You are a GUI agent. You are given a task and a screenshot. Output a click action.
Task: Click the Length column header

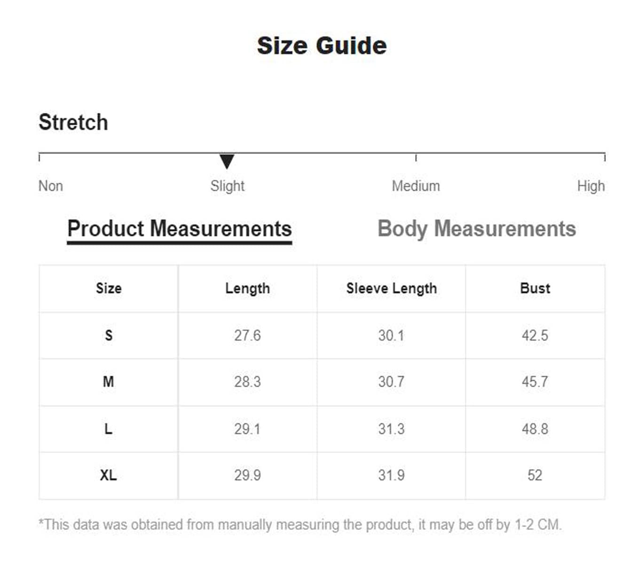pyautogui.click(x=247, y=288)
